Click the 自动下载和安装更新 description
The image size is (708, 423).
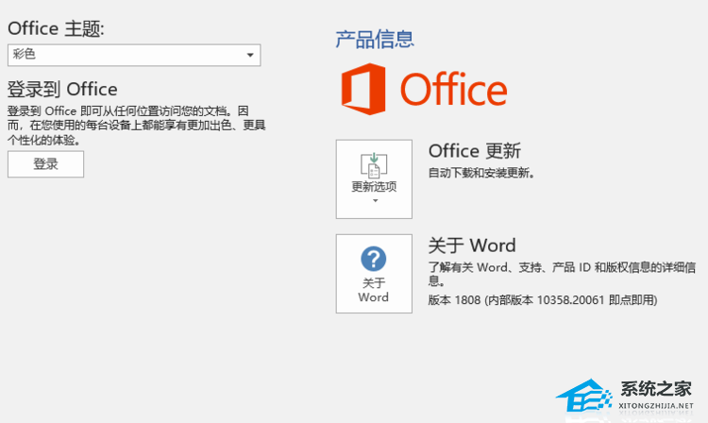pyautogui.click(x=481, y=173)
